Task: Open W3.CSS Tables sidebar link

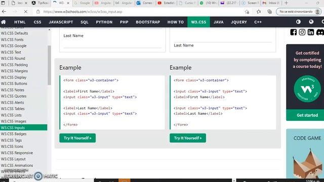Action: pyautogui.click(x=13, y=109)
